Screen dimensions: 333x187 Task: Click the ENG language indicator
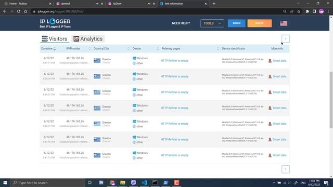pyautogui.click(x=303, y=182)
